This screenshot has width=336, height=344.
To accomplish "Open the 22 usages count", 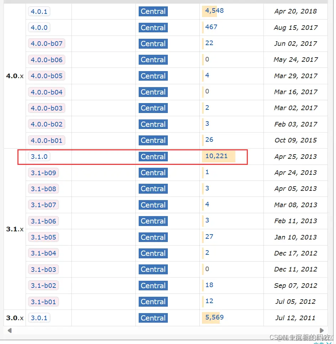I will pyautogui.click(x=209, y=43).
